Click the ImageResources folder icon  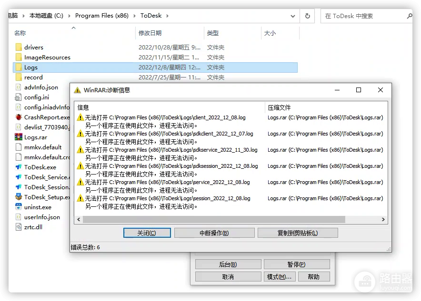[19, 57]
